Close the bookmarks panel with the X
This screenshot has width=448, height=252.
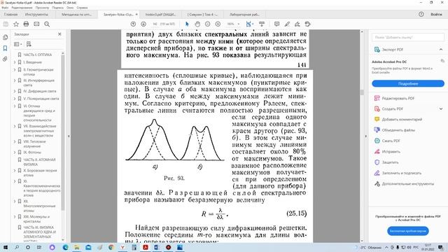tap(59, 34)
